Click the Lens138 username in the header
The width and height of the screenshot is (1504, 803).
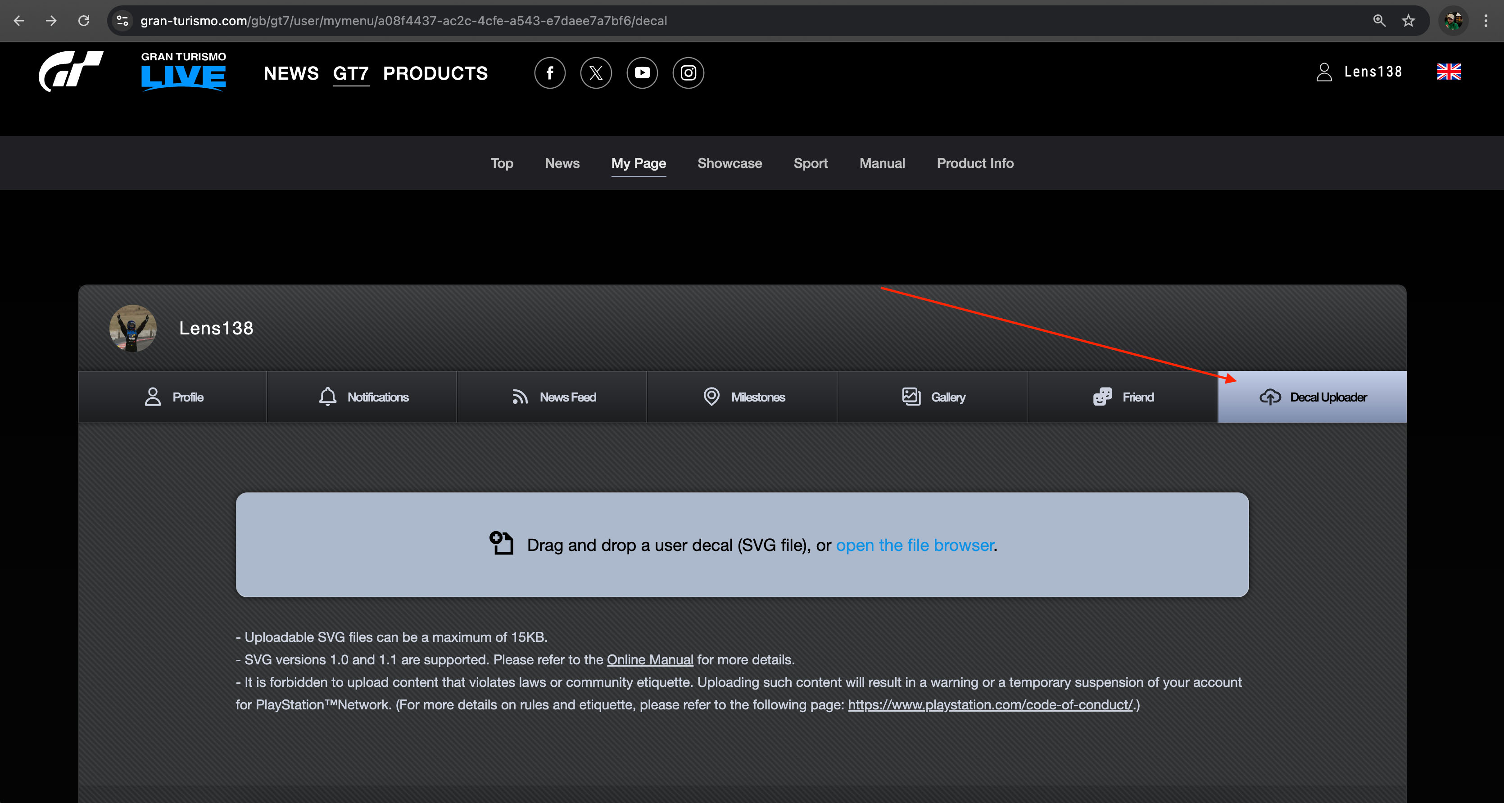pos(1373,72)
